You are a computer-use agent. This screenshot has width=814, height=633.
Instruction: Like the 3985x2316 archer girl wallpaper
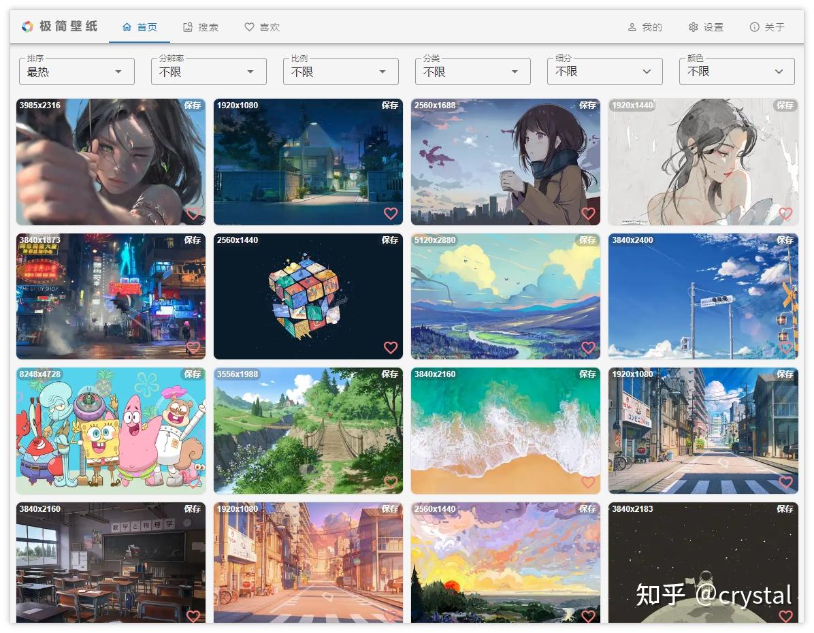tap(193, 214)
